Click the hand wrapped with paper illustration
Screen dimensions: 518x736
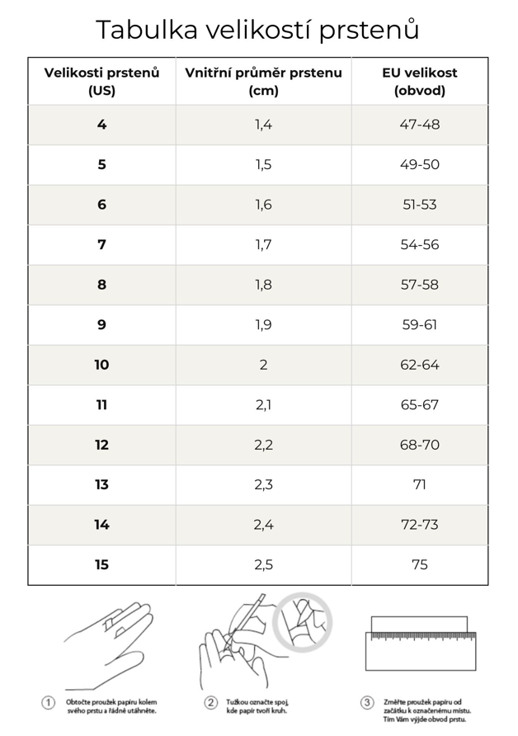coord(110,639)
